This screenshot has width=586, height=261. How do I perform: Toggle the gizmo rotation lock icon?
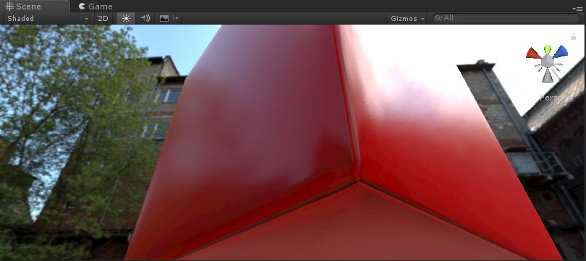[573, 36]
